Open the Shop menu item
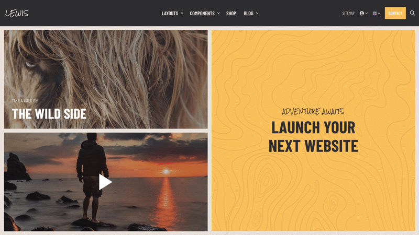 point(231,14)
